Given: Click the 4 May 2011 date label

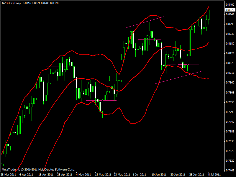Looking at the screenshot, I should click(83, 175).
